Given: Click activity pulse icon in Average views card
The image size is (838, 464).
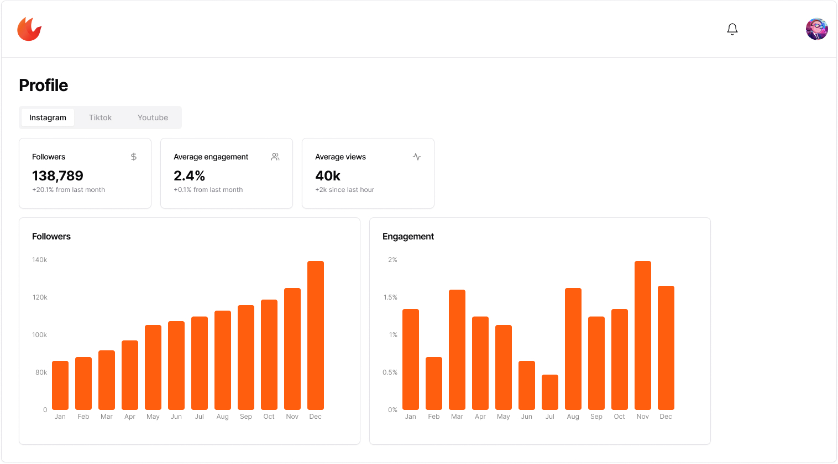Looking at the screenshot, I should pos(417,157).
